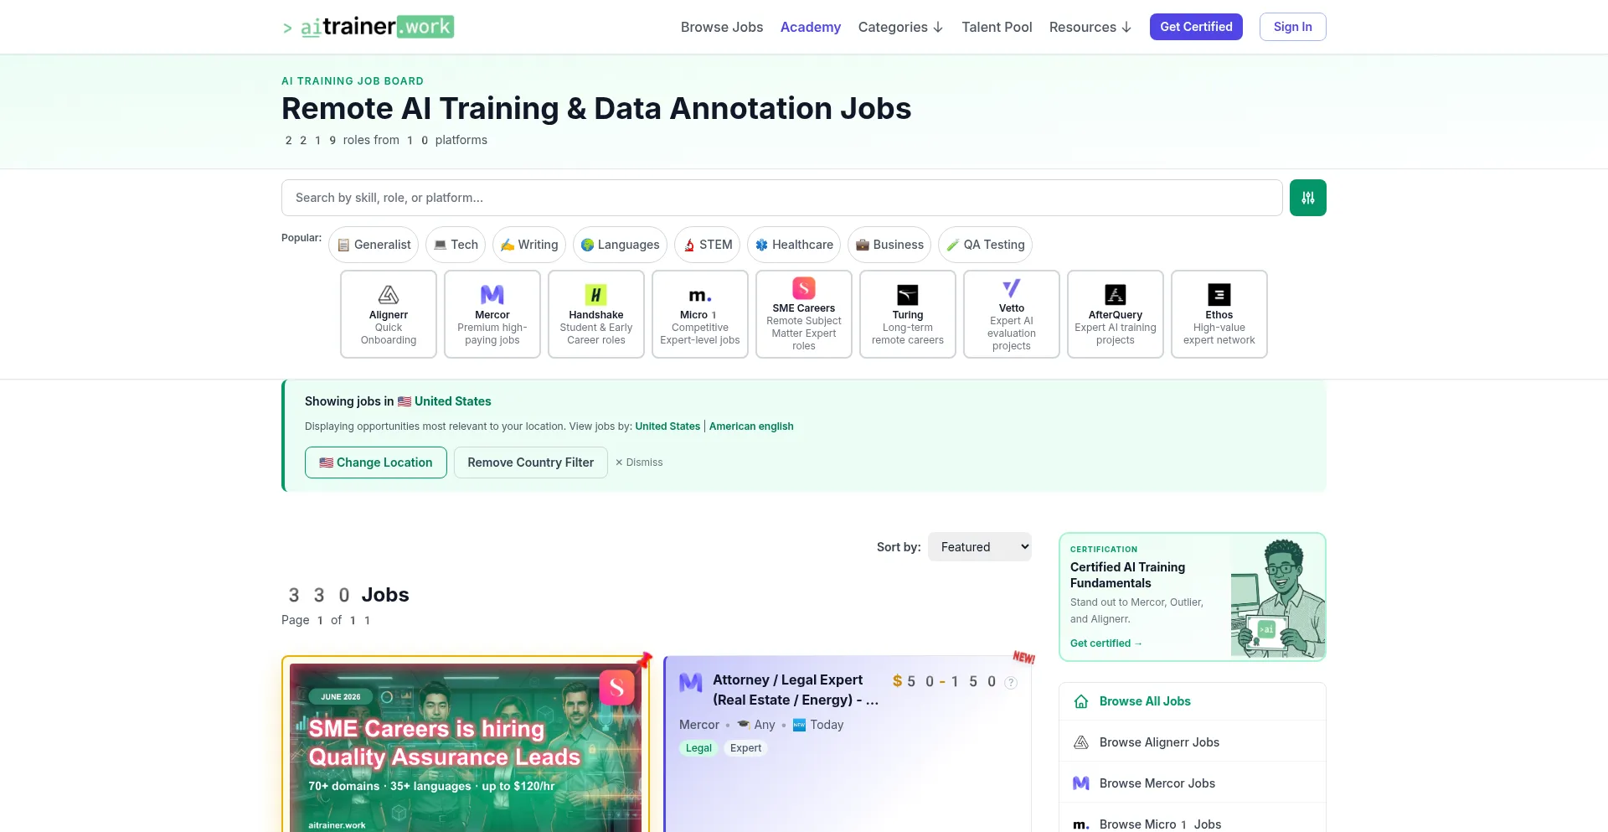
Task: Click the Ethos platform icon
Action: [1219, 295]
